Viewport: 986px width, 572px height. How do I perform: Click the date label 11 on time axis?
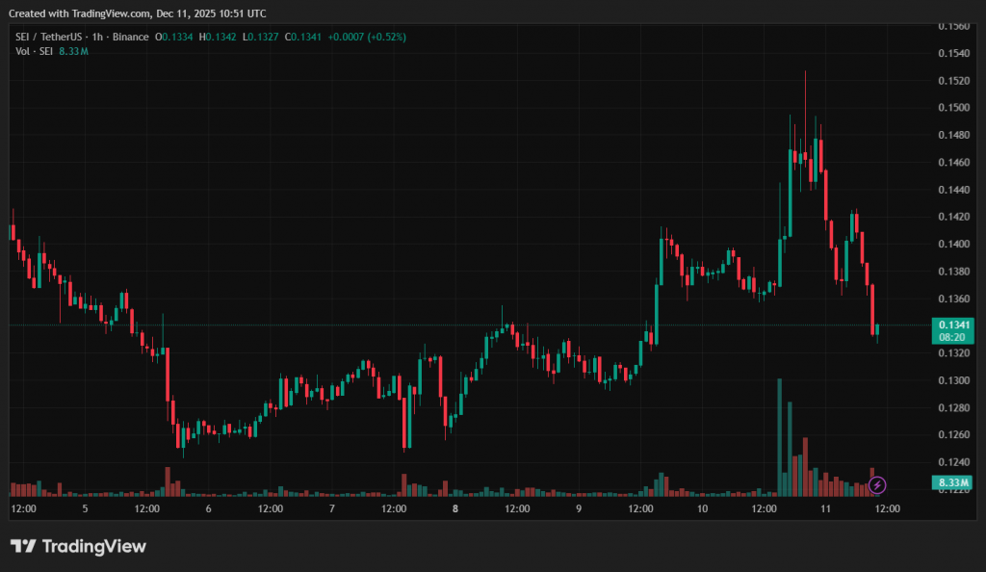[x=825, y=508]
